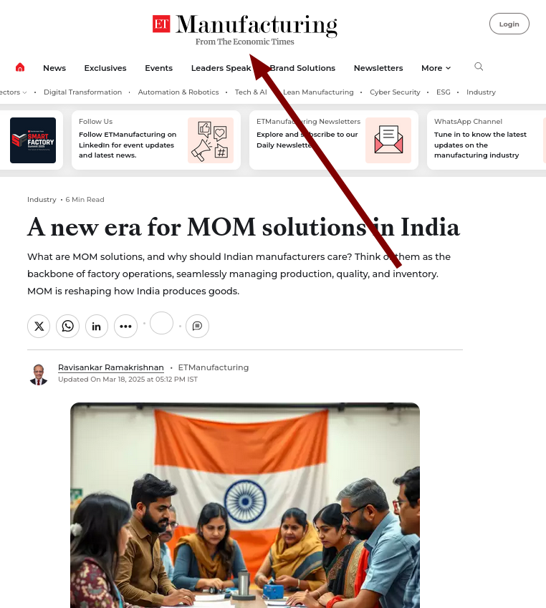Open the comments speech bubble icon
The height and width of the screenshot is (608, 546).
(x=197, y=326)
